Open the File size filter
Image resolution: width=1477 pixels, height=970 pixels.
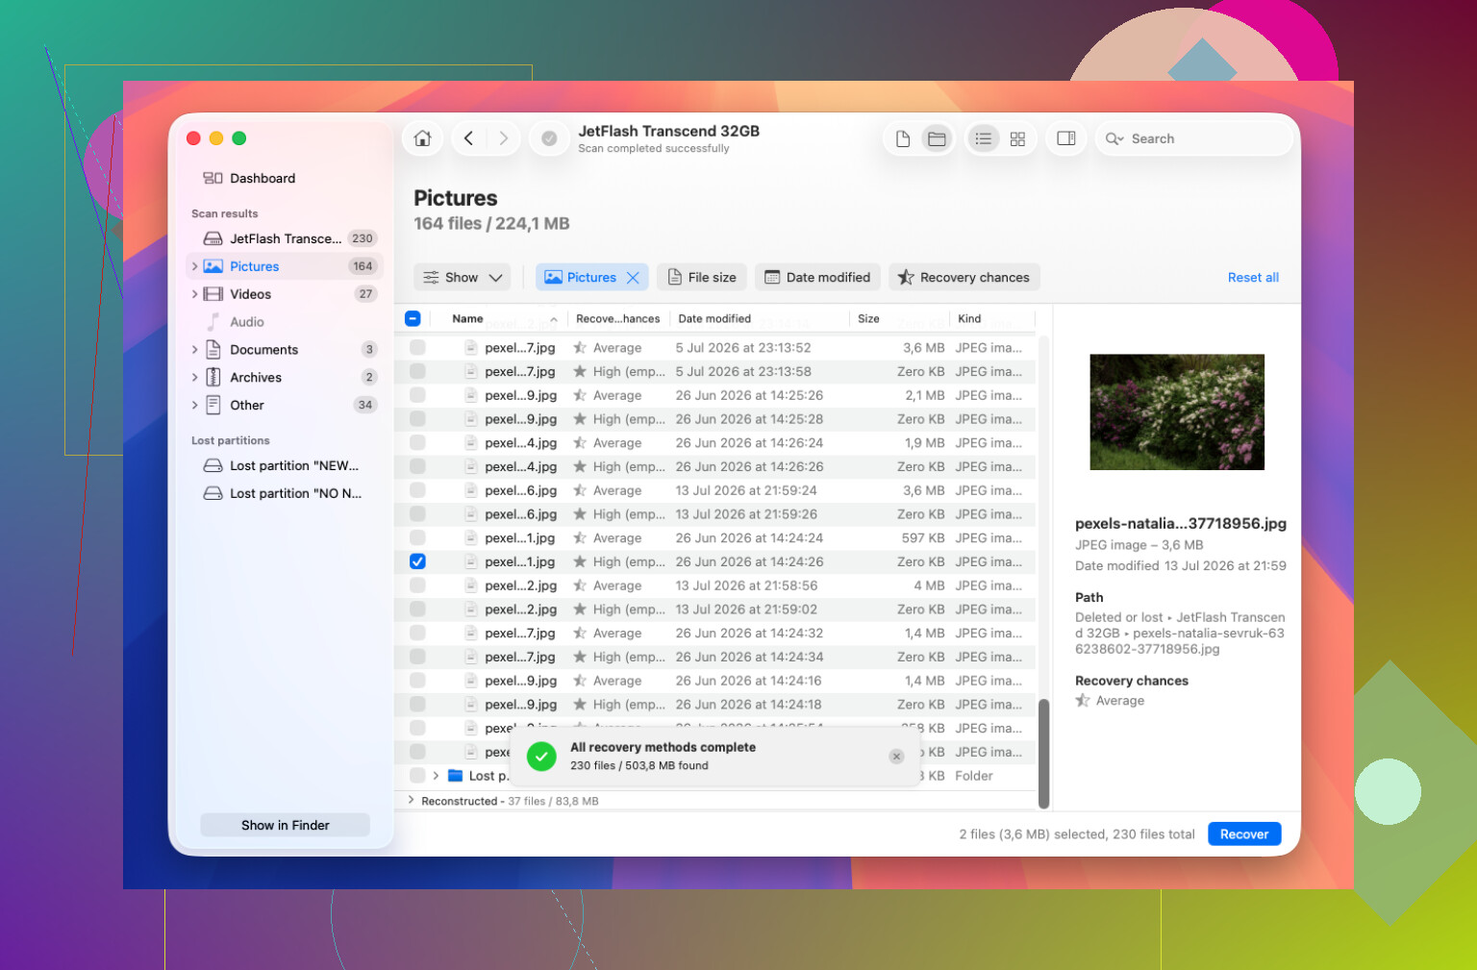click(x=702, y=277)
